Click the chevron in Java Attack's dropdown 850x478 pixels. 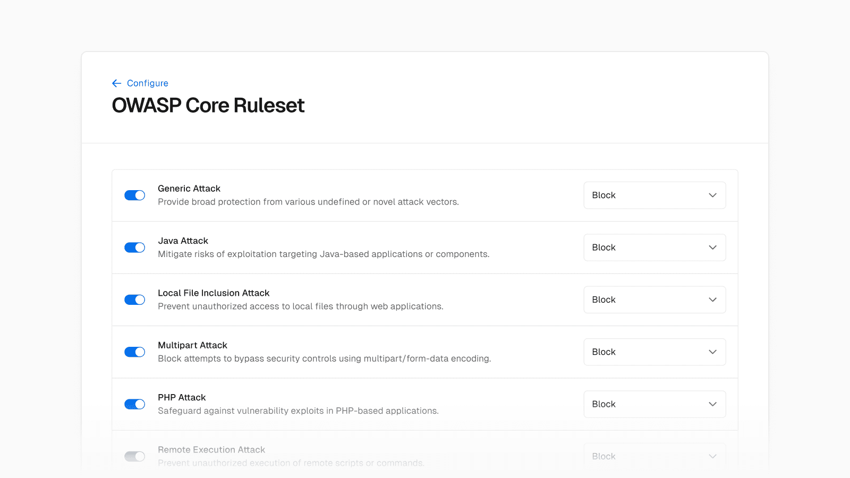[x=712, y=247]
